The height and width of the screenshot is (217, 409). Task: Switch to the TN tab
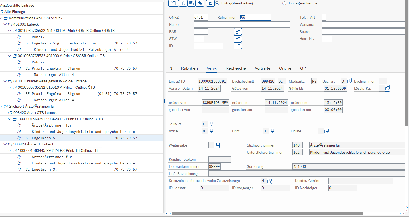pyautogui.click(x=170, y=68)
